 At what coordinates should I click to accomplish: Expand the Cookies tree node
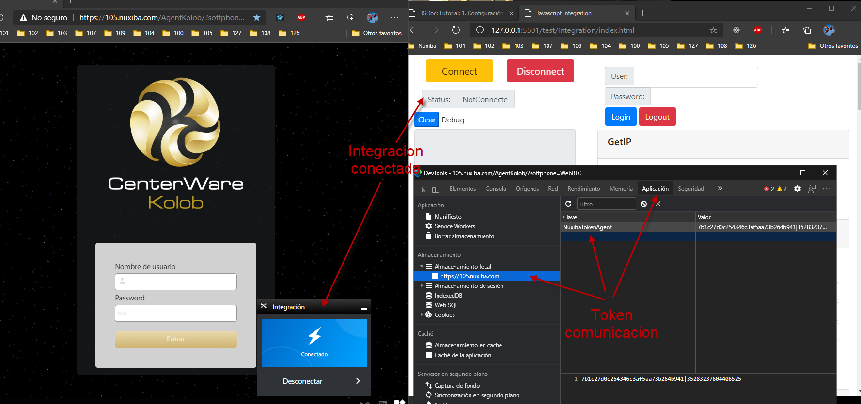coord(422,315)
